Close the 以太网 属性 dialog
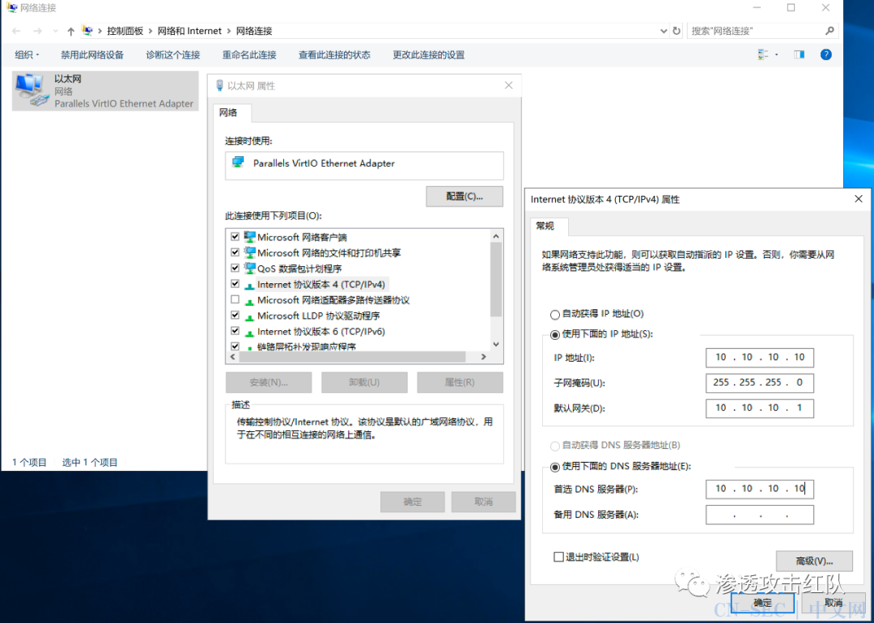Screen dimensions: 874x623 click(x=508, y=85)
